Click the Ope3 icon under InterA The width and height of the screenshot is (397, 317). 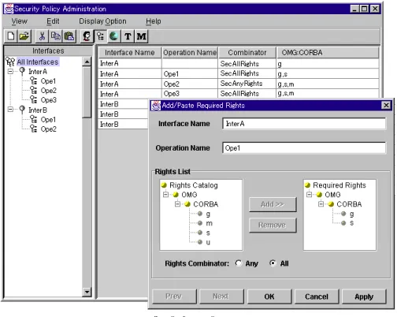coord(33,99)
